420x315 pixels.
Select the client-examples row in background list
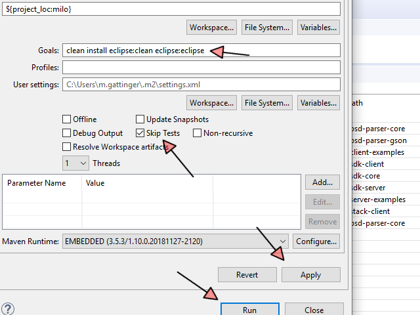pyautogui.click(x=386, y=152)
